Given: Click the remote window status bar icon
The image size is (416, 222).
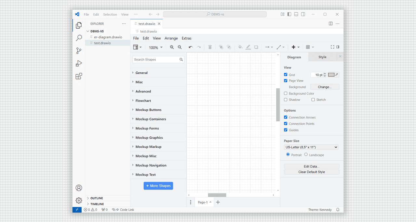Looking at the screenshot, I should click(77, 210).
